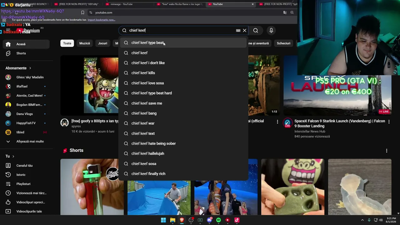Image resolution: width=400 pixels, height=225 pixels.
Task: Select the Scheciuri filter chip
Action: pyautogui.click(x=283, y=43)
